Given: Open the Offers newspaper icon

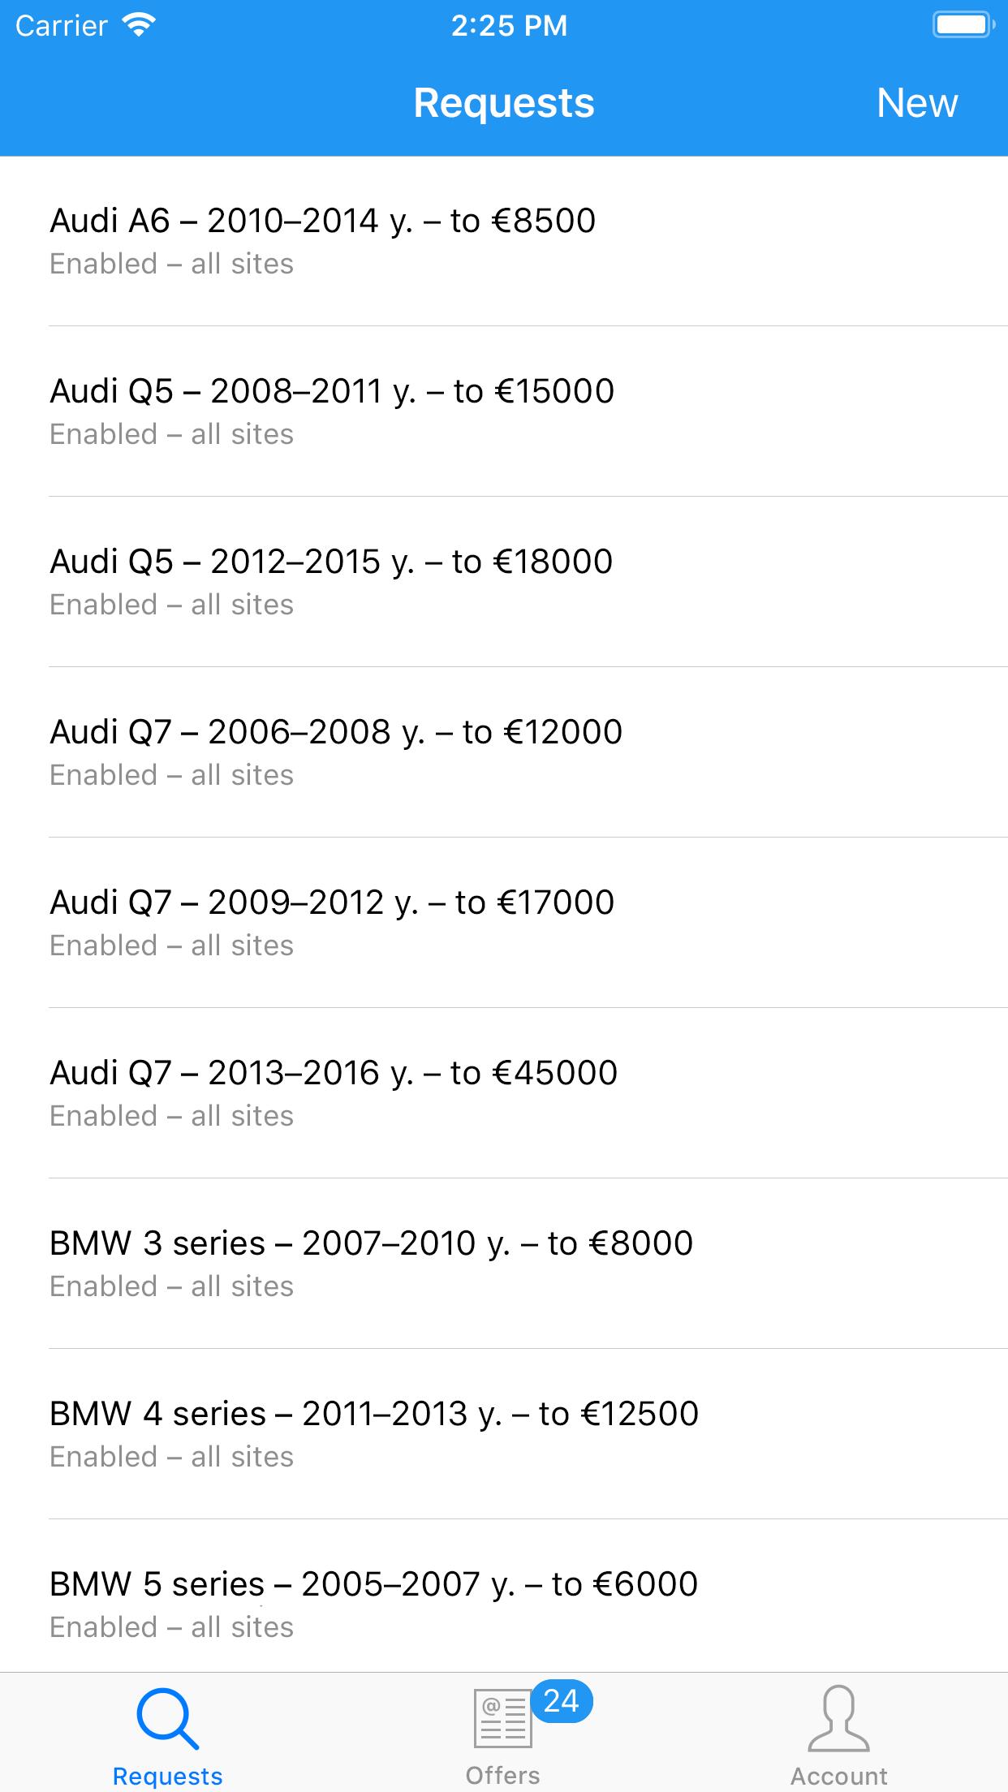Looking at the screenshot, I should (502, 1718).
